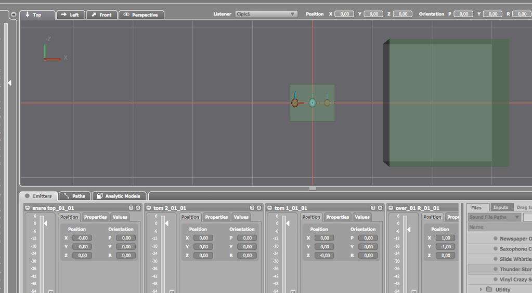
Task: Click snare top_01_01 gain slider handle
Action: tap(45, 223)
